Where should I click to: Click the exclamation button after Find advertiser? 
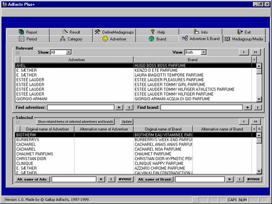129,107
